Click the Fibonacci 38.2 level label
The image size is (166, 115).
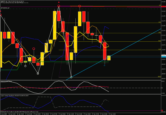160,32
